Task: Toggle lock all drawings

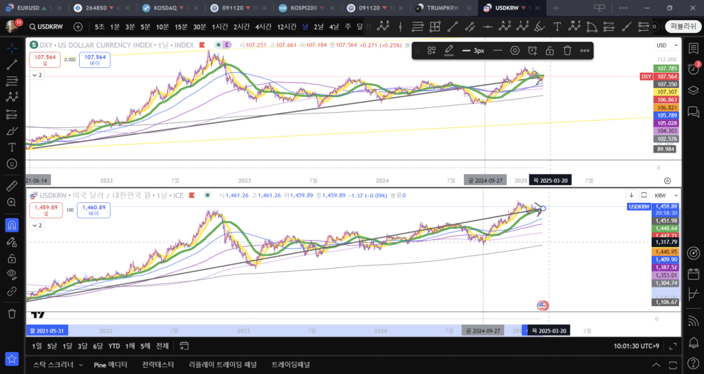Action: pos(12,258)
